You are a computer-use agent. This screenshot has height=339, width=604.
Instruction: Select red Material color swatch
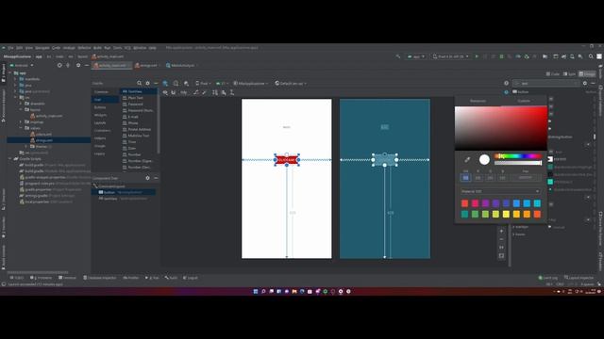(x=464, y=203)
